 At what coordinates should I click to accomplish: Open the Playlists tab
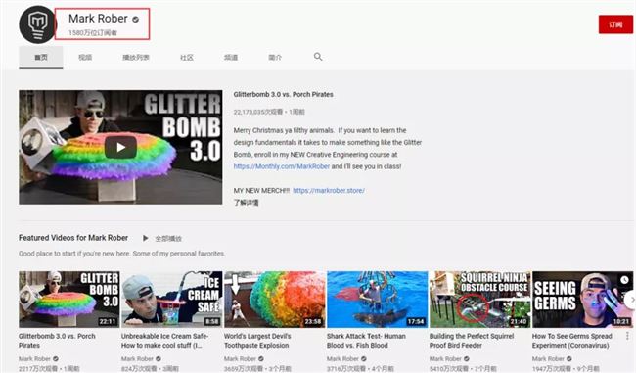[x=136, y=57]
